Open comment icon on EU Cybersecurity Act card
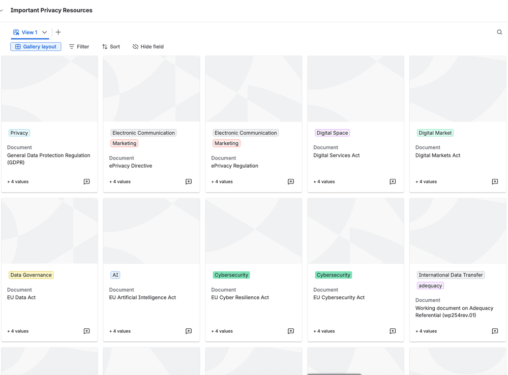 coord(393,331)
